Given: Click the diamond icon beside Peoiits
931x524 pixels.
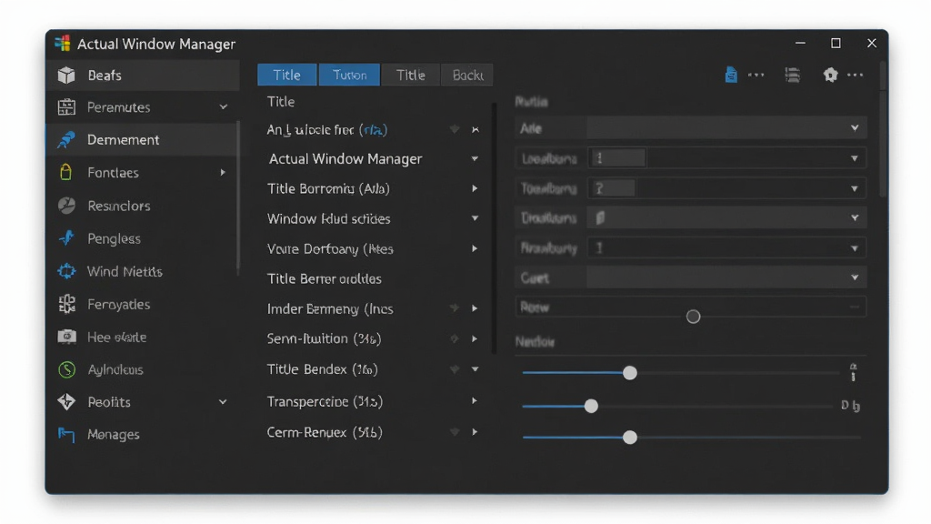Looking at the screenshot, I should pos(66,401).
